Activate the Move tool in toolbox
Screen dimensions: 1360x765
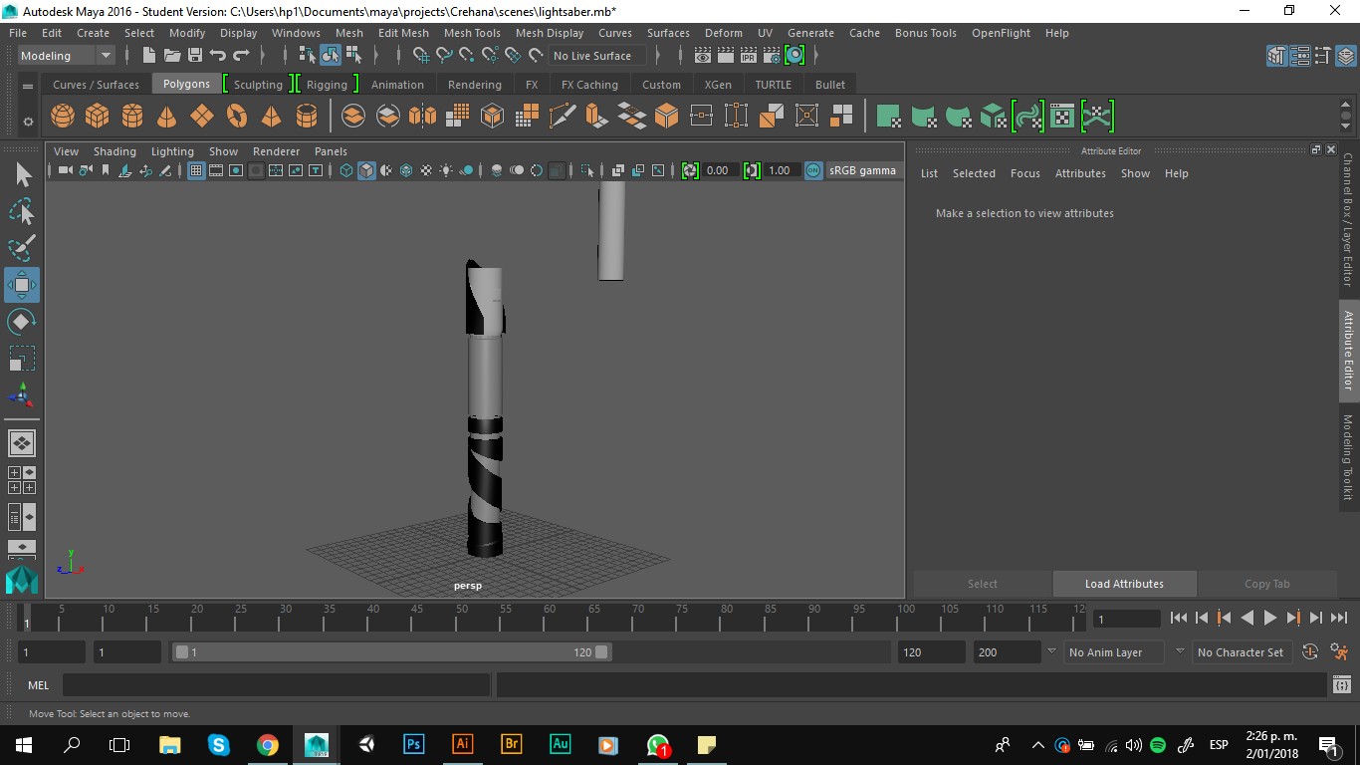pyautogui.click(x=22, y=285)
